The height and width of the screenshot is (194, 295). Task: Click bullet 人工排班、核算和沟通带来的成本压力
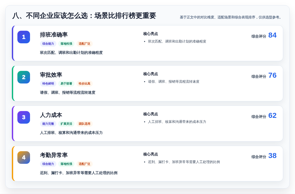177,122
